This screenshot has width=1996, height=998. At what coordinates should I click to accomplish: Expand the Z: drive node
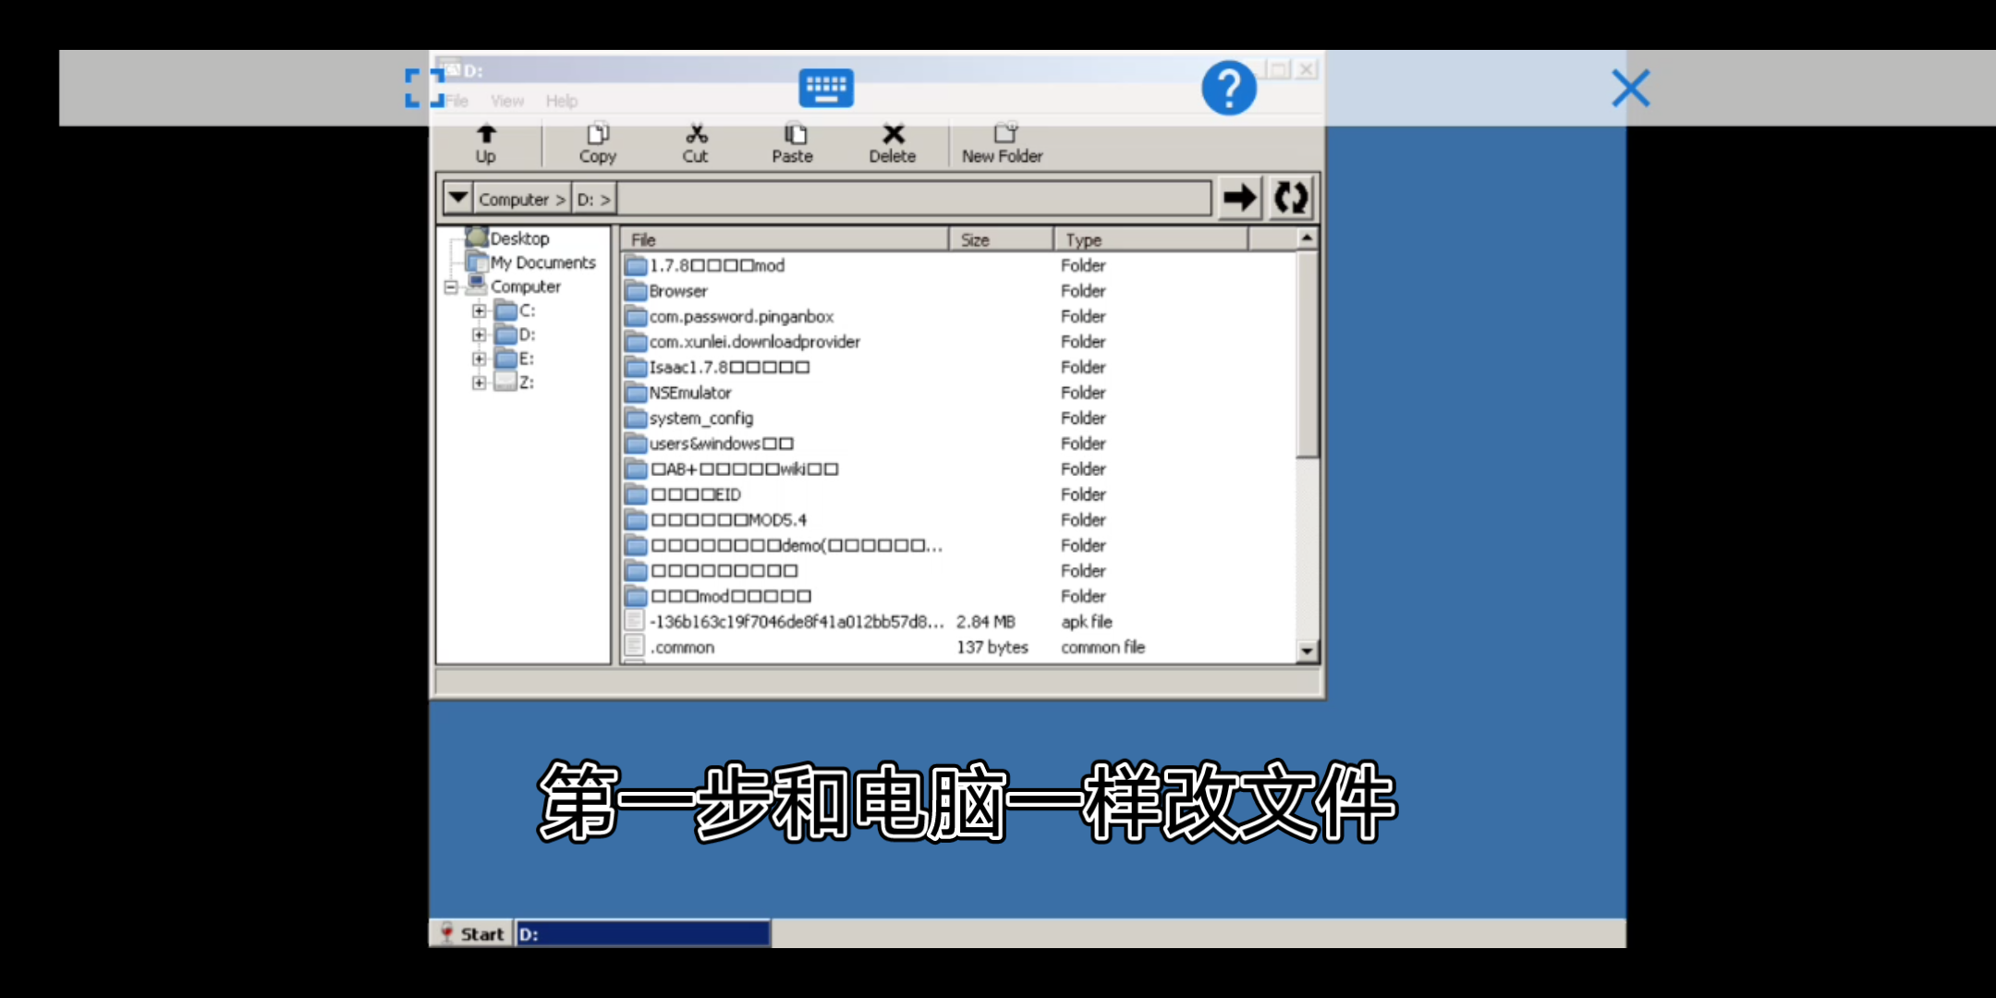click(x=479, y=383)
